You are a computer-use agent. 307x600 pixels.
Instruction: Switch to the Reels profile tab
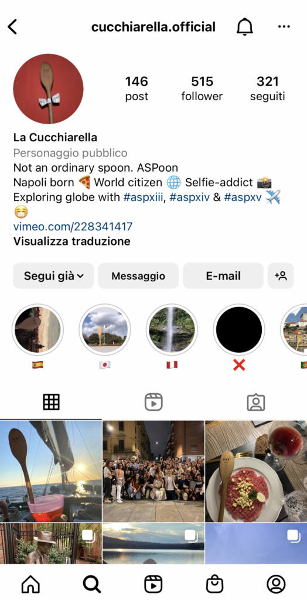[x=153, y=402]
